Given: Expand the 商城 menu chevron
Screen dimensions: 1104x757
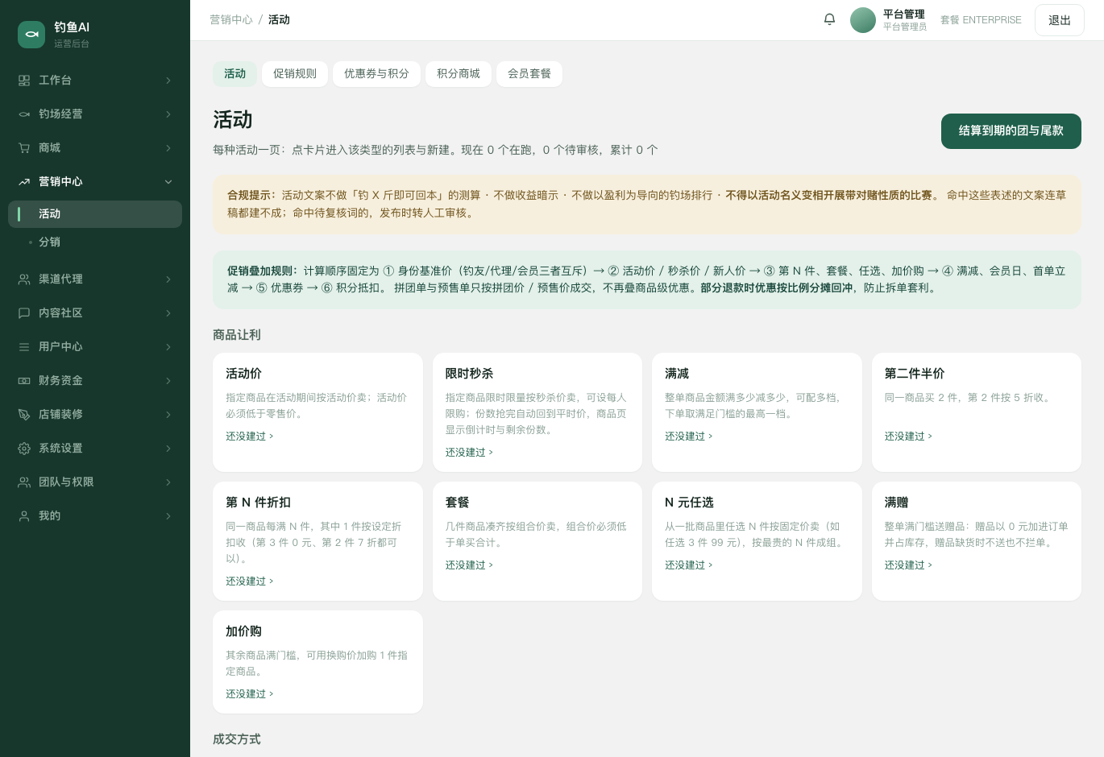Looking at the screenshot, I should pos(168,148).
